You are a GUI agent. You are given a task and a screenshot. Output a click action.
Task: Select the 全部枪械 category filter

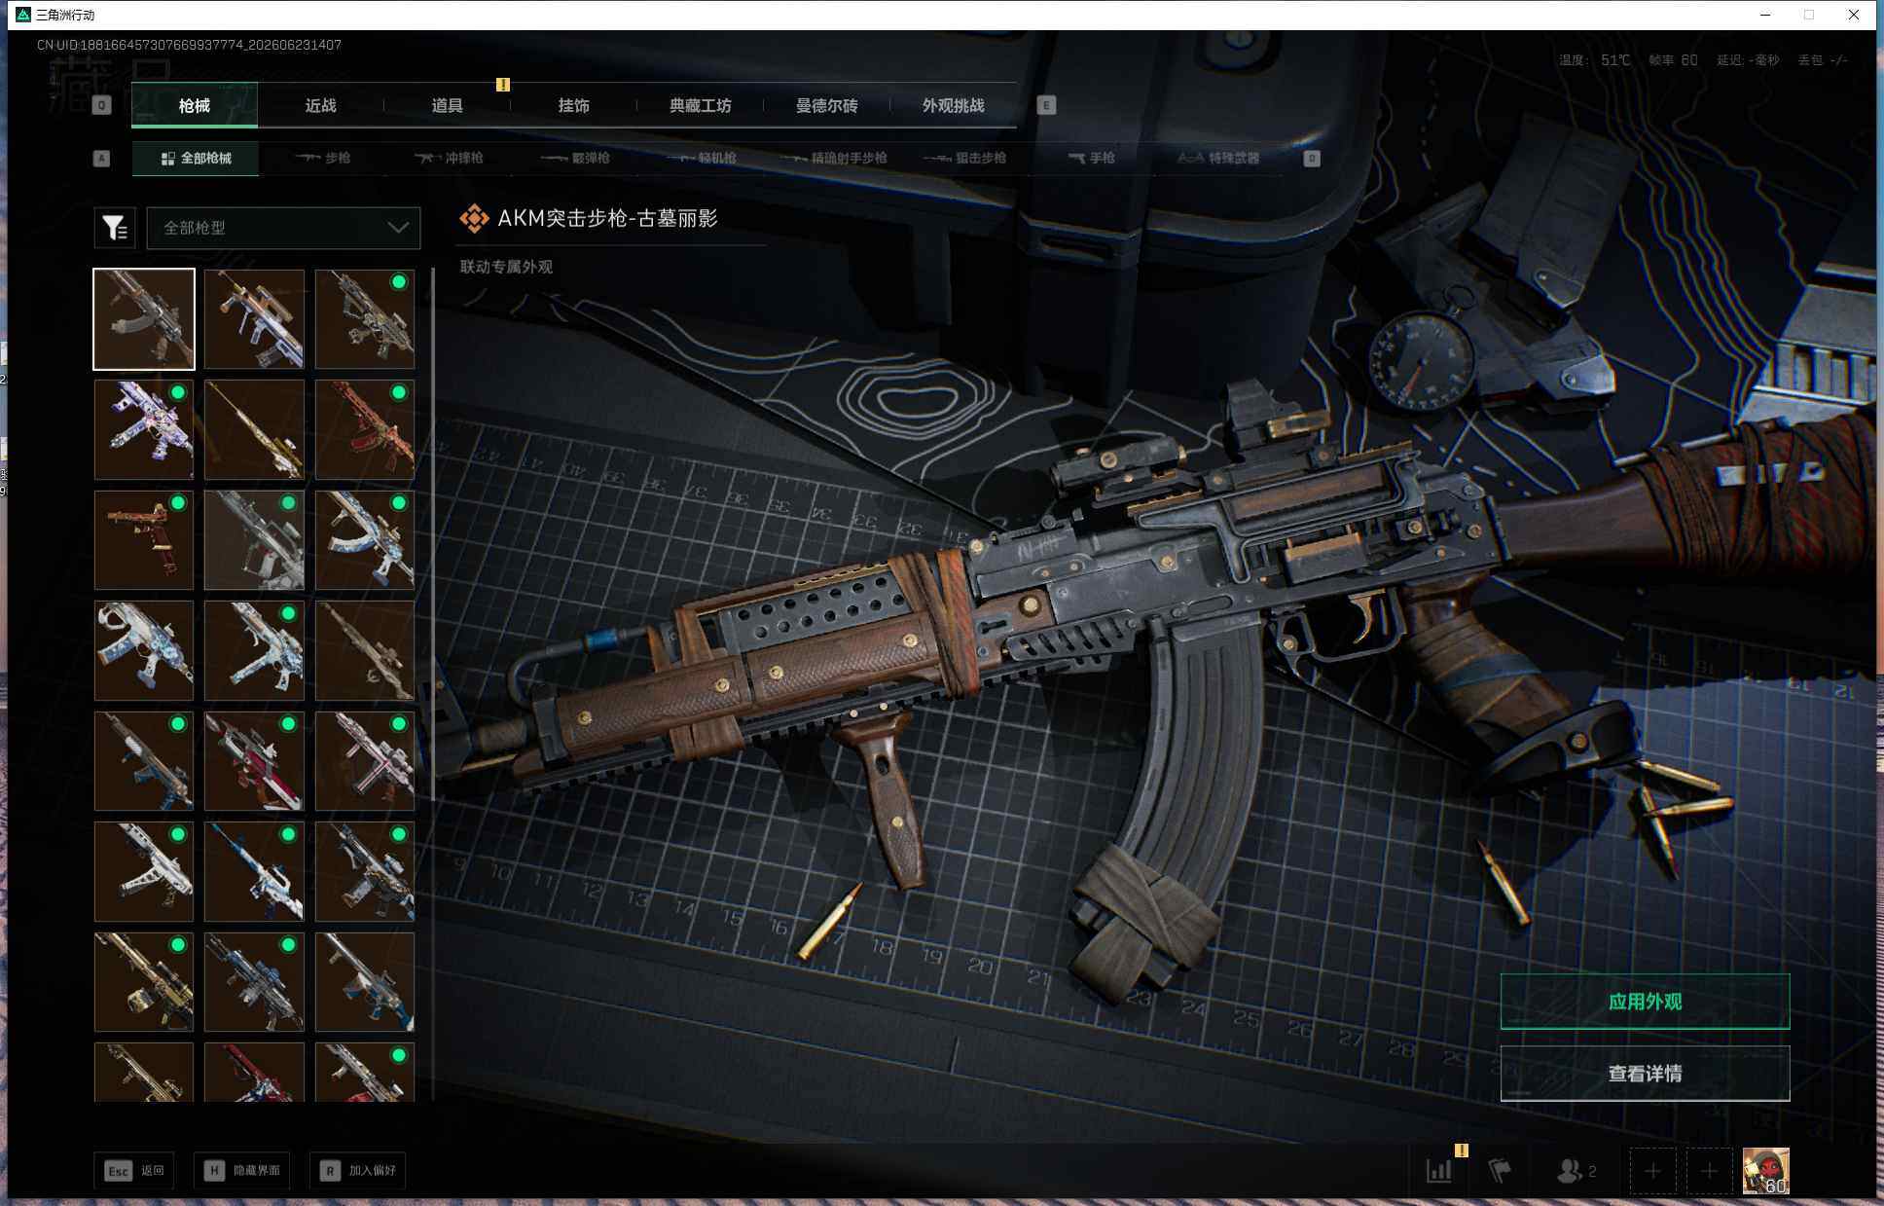coord(196,158)
